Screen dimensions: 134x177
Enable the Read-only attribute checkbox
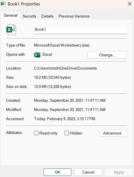point(36,133)
